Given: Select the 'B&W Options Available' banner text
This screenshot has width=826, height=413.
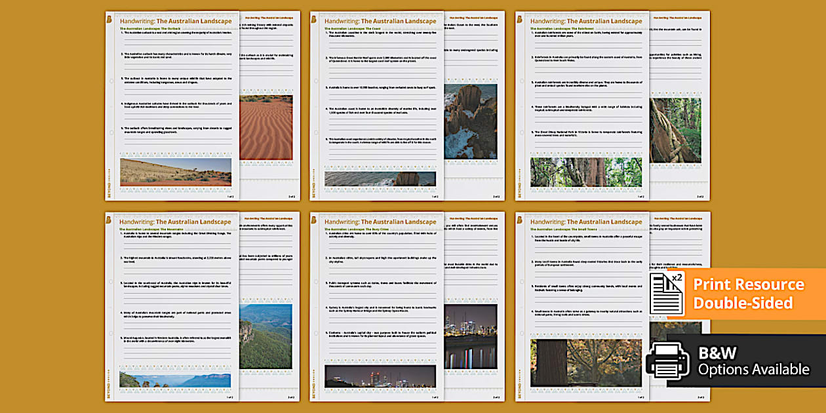Looking at the screenshot, I should click(x=753, y=361).
